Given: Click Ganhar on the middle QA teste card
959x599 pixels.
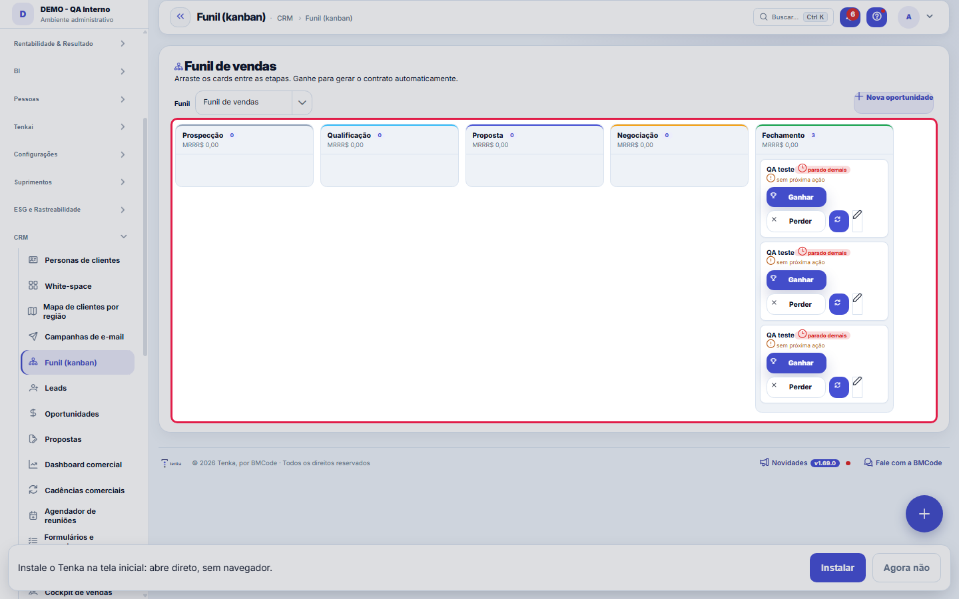Looking at the screenshot, I should pos(797,280).
